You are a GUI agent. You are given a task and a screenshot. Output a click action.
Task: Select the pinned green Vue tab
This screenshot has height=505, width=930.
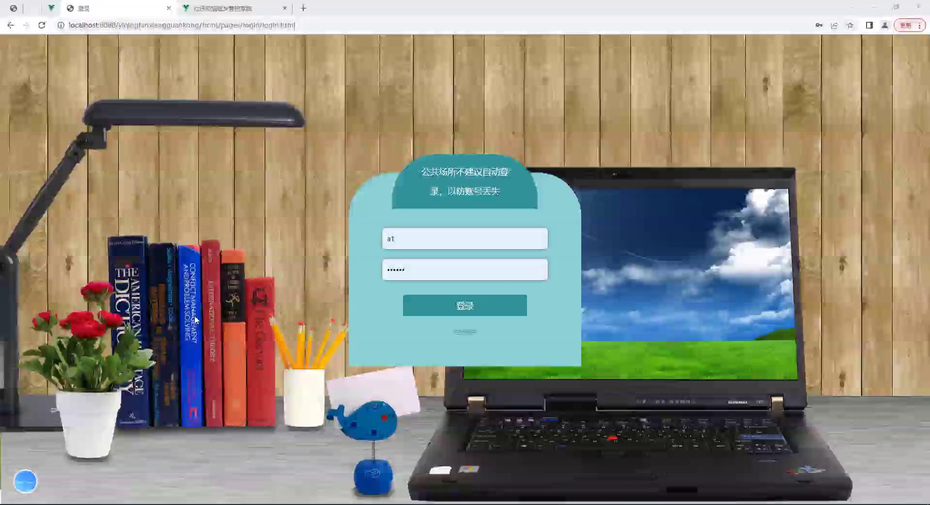pyautogui.click(x=51, y=8)
